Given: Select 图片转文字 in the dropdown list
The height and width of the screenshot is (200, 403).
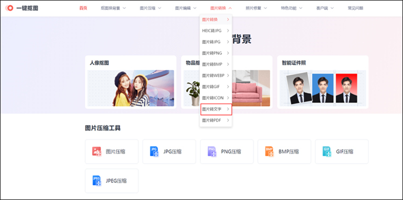Looking at the screenshot, I should [x=216, y=109].
